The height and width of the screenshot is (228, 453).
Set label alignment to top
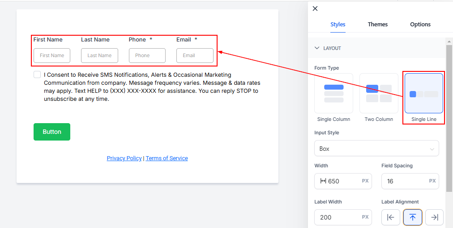(x=412, y=217)
